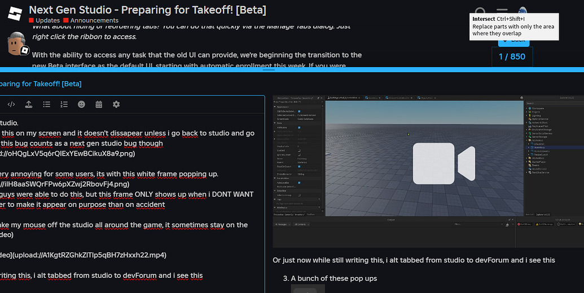This screenshot has width=584, height=293.
Task: Apply bulleted list formatting
Action: coord(47,104)
